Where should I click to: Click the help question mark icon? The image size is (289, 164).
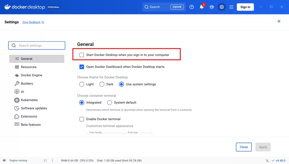point(192,7)
